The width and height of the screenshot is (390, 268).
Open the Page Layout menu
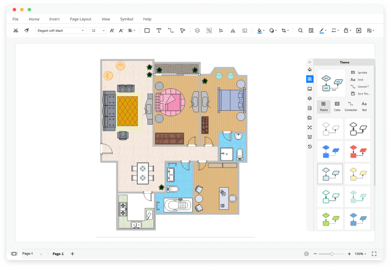pos(81,19)
